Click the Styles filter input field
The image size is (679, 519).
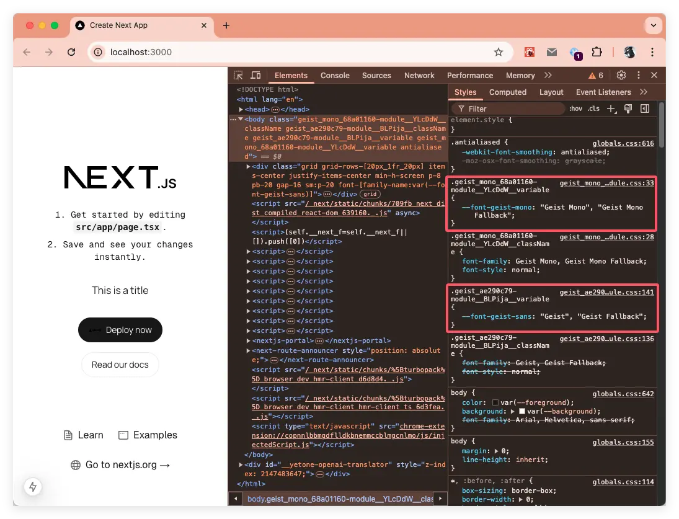point(508,109)
